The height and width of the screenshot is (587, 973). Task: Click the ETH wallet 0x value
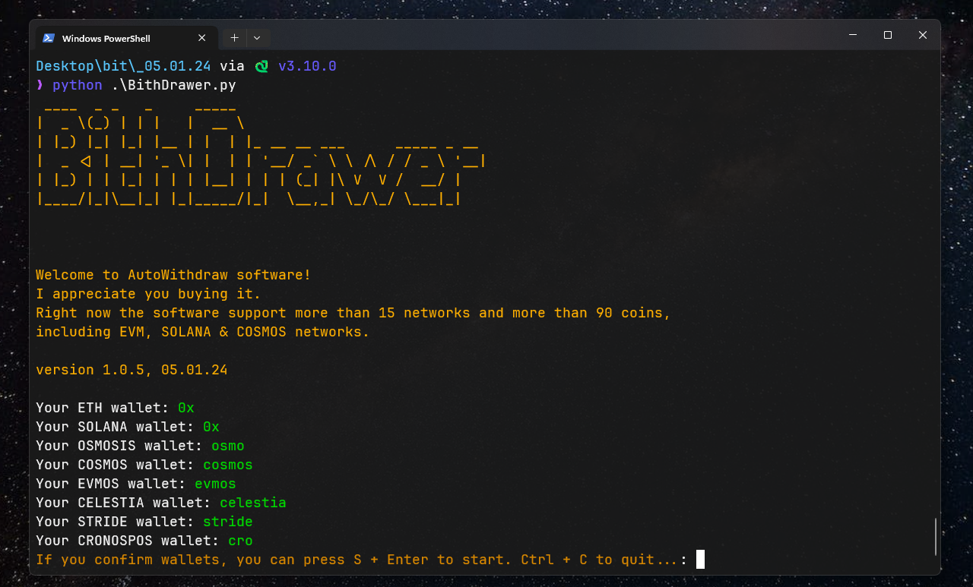coord(186,408)
